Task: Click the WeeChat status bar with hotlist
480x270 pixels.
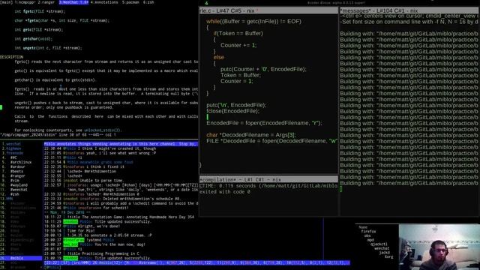Action: [x=196, y=262]
